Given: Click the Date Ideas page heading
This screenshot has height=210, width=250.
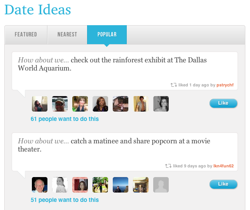Looking at the screenshot, I should coord(38,10).
